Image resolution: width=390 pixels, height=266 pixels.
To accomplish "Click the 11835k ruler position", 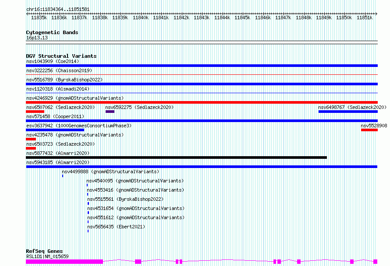I will (x=39, y=17).
